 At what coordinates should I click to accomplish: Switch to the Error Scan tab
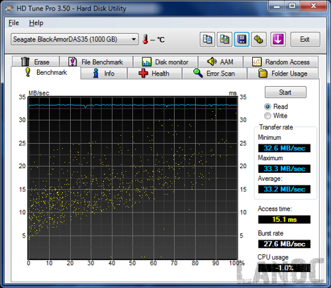click(x=214, y=73)
